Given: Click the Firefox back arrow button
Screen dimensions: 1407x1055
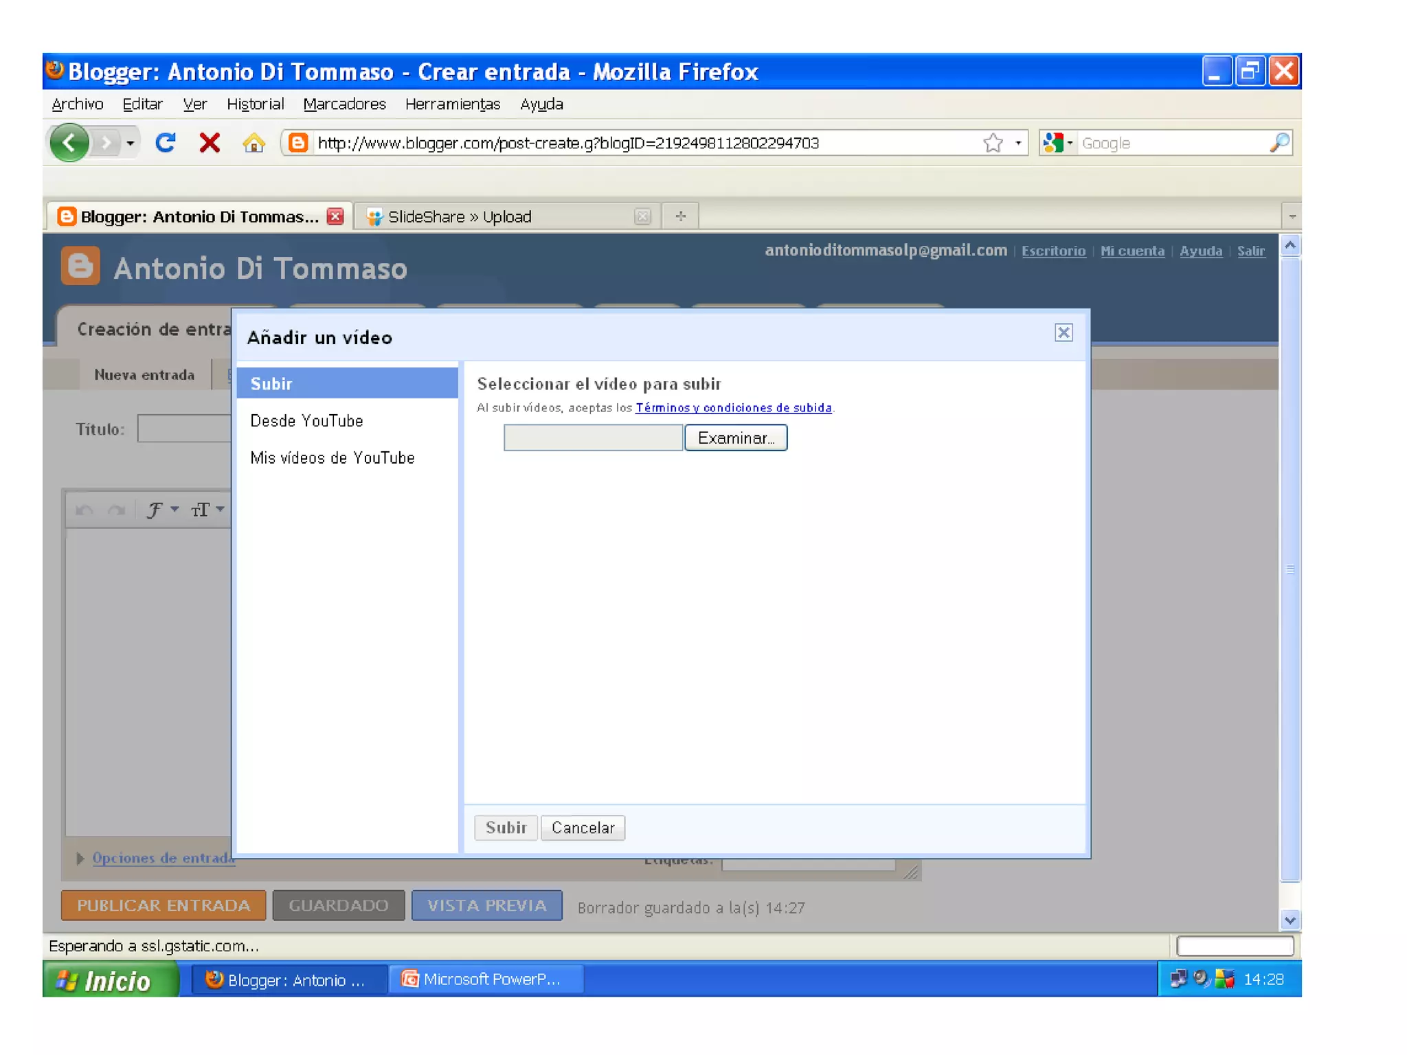Looking at the screenshot, I should point(69,143).
